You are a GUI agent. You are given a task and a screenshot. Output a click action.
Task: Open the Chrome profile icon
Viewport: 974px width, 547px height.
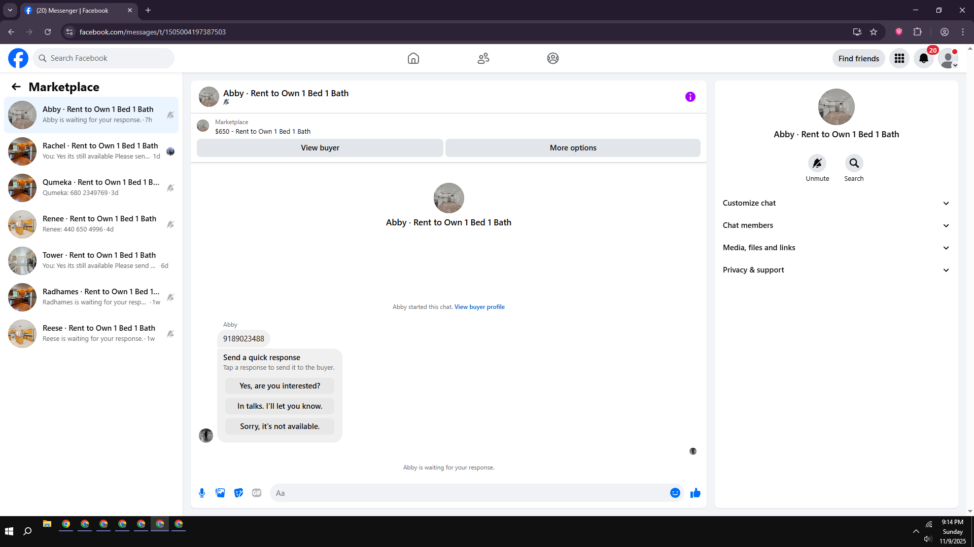pos(945,32)
